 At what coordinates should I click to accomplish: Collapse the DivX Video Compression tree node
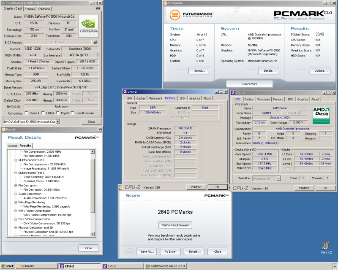(16, 219)
